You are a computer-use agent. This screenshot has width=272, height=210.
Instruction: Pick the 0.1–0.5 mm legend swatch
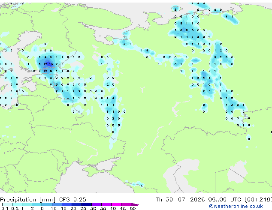tap(7, 204)
